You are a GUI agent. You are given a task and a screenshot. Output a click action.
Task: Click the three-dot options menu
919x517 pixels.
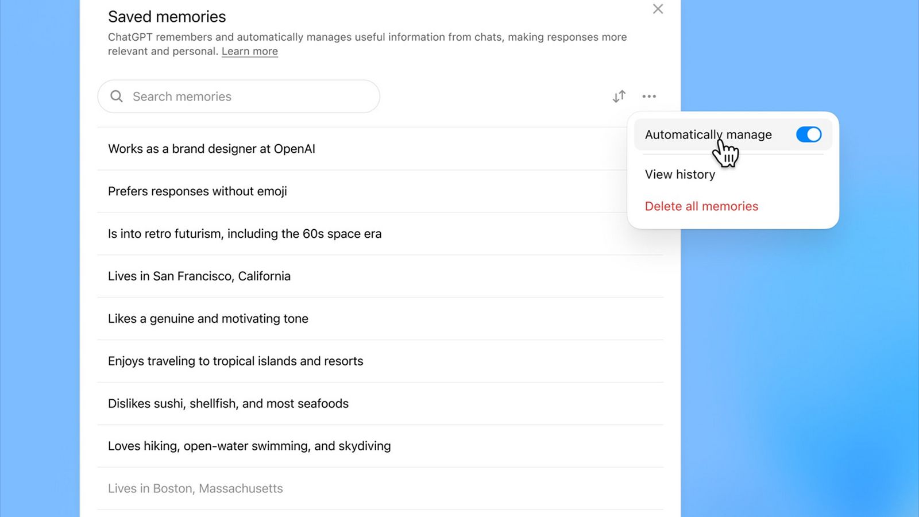click(x=649, y=97)
